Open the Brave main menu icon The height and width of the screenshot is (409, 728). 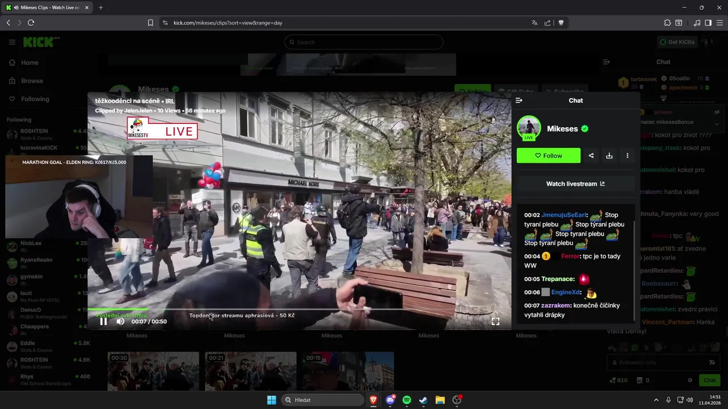coord(719,23)
